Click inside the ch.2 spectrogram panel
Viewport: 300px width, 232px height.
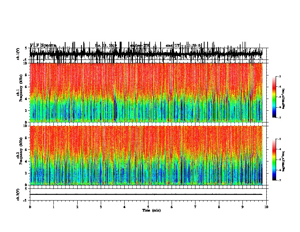tap(146, 155)
